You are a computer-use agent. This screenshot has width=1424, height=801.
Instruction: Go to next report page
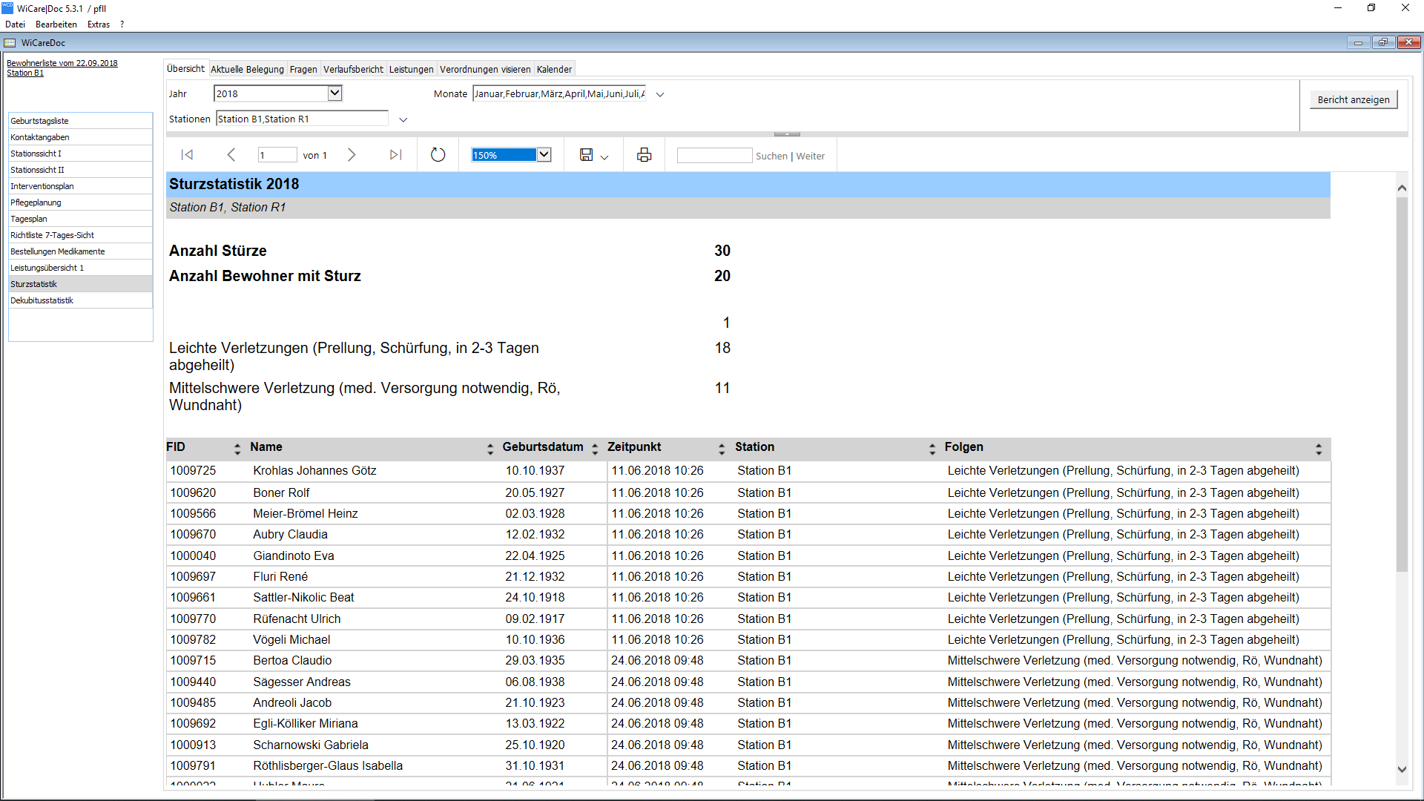pyautogui.click(x=352, y=155)
